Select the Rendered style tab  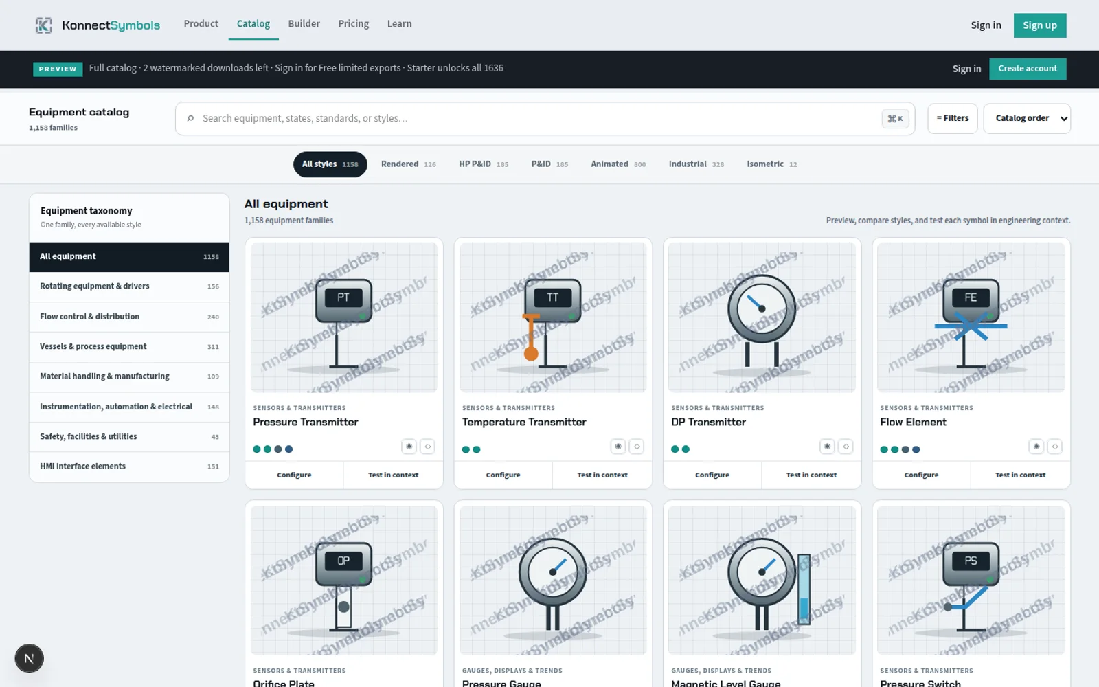[x=409, y=164]
